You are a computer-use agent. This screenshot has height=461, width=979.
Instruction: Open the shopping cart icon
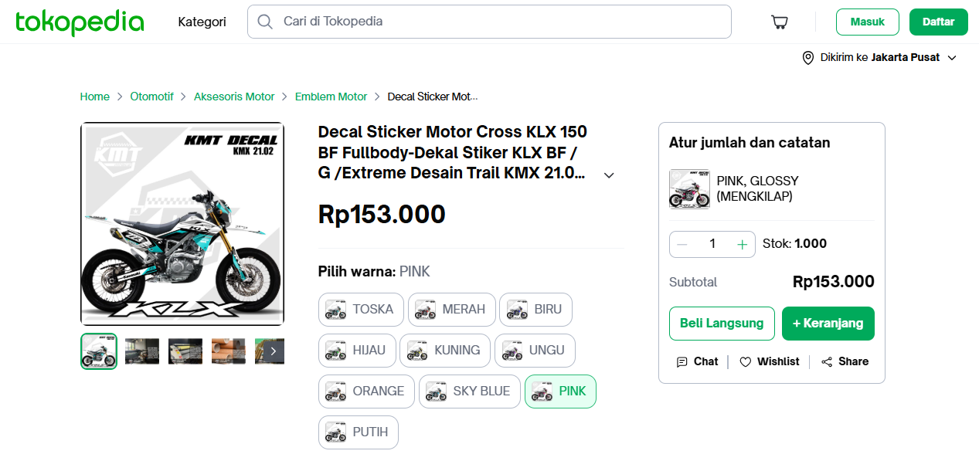click(x=780, y=22)
